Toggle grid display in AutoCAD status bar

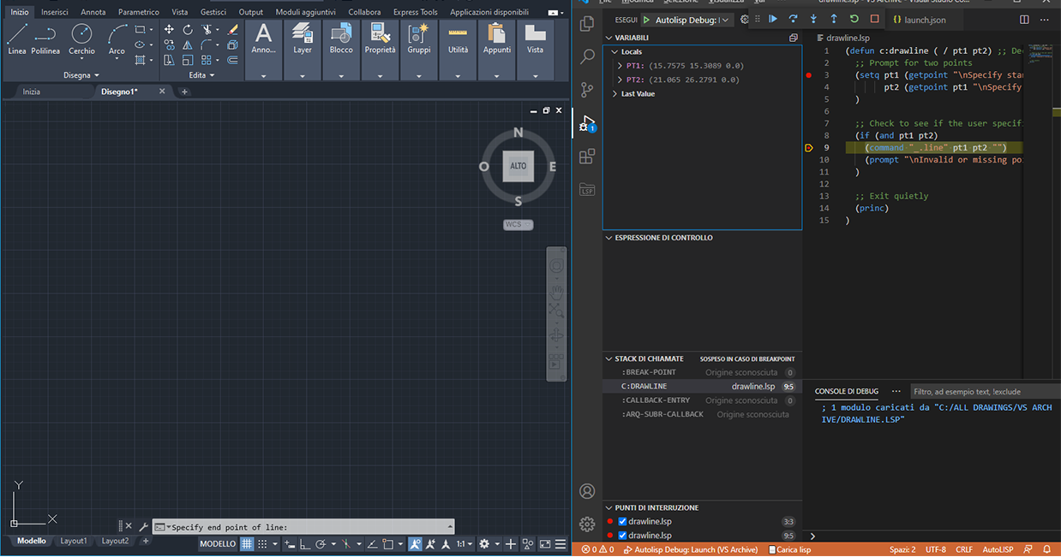[x=247, y=543]
